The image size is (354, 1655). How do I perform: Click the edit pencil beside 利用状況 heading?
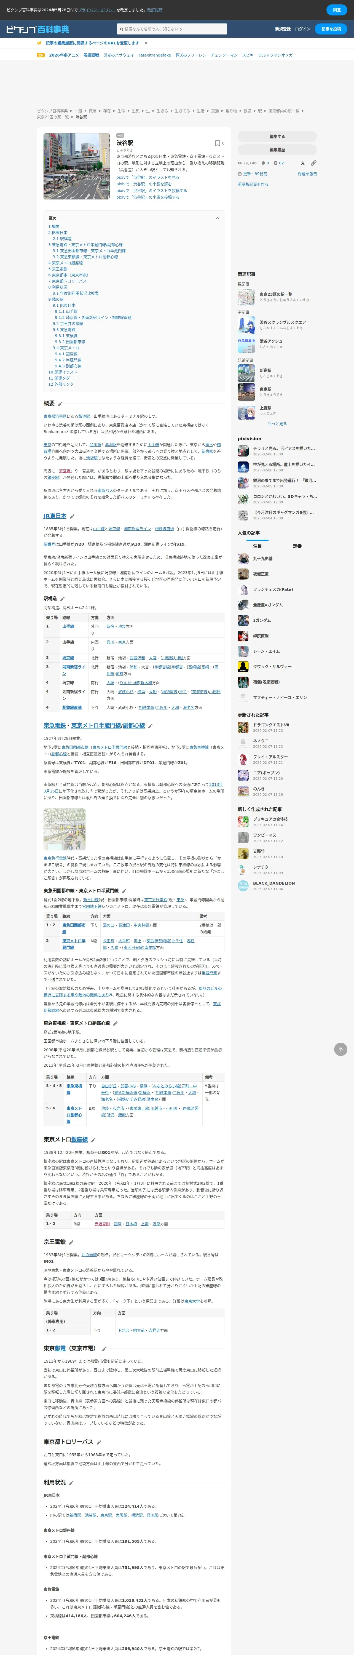(71, 1483)
